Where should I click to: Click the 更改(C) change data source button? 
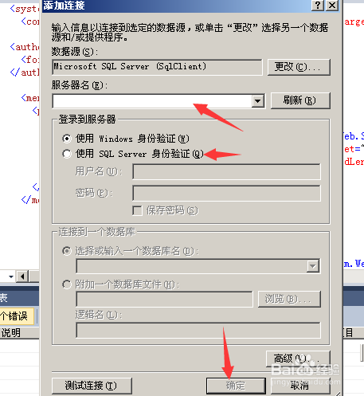[299, 67]
